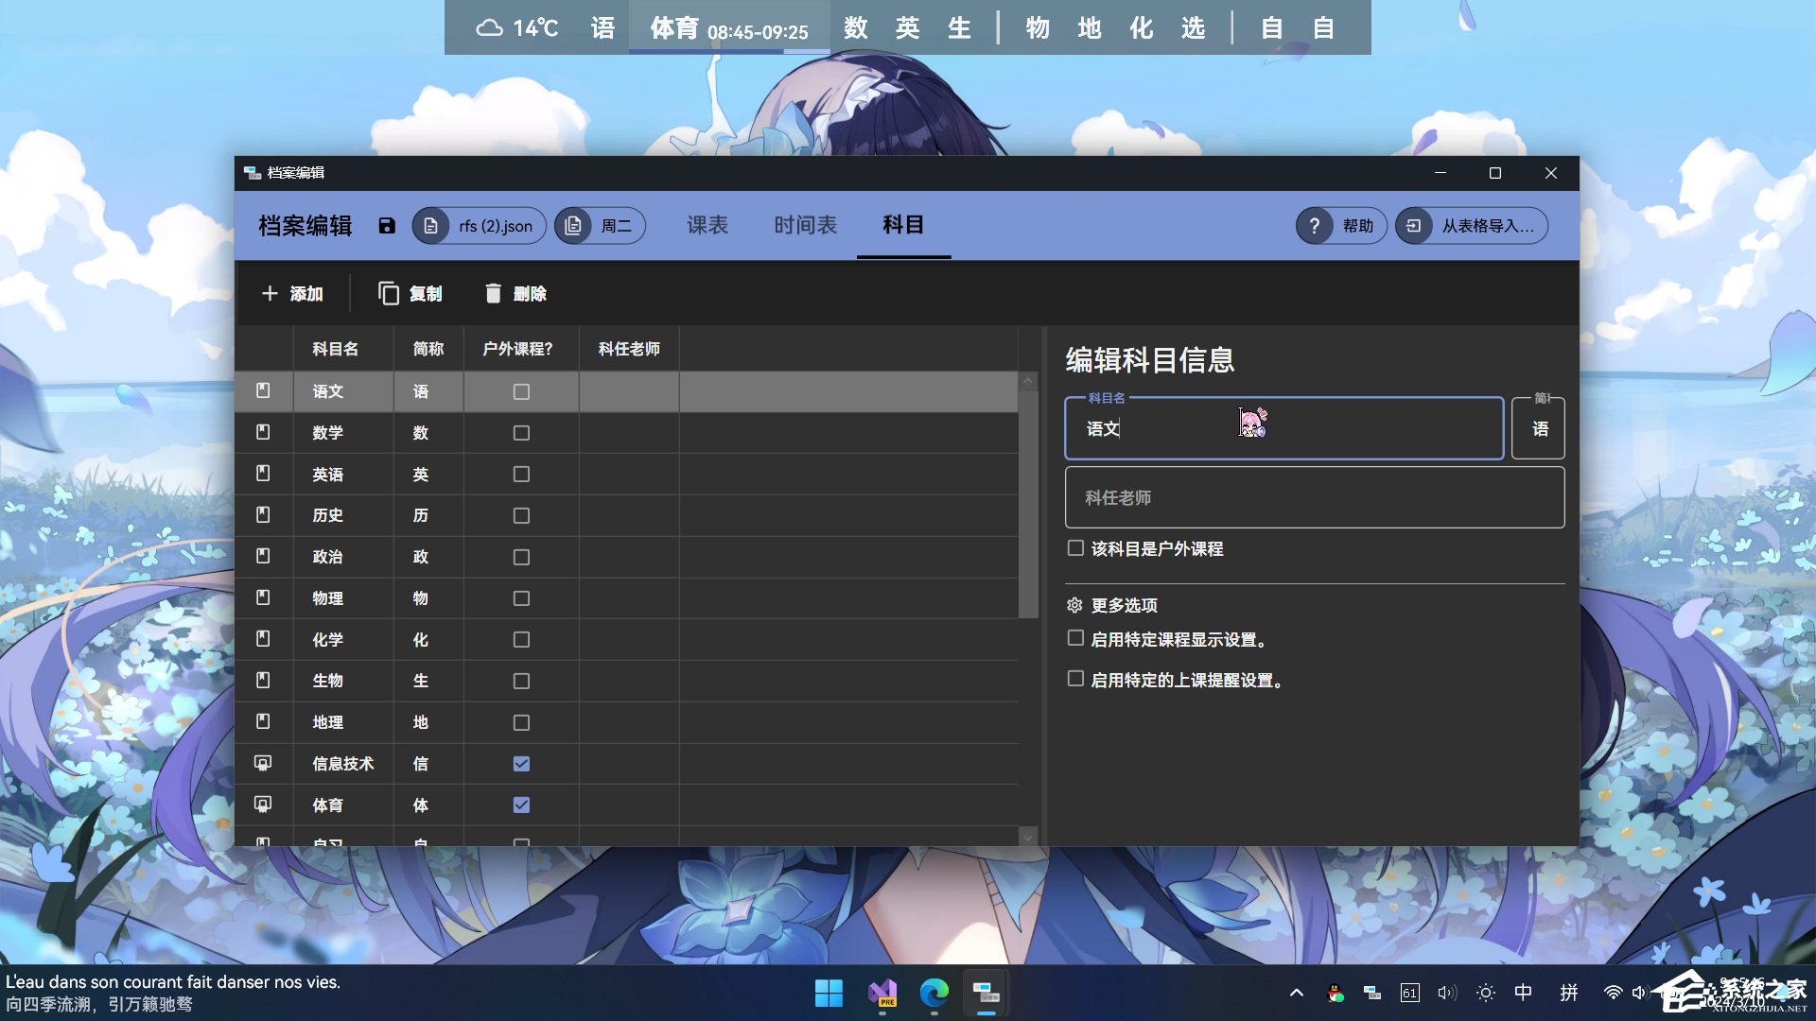This screenshot has height=1021, width=1816.
Task: Click 从表格导入 import button
Action: (x=1472, y=226)
